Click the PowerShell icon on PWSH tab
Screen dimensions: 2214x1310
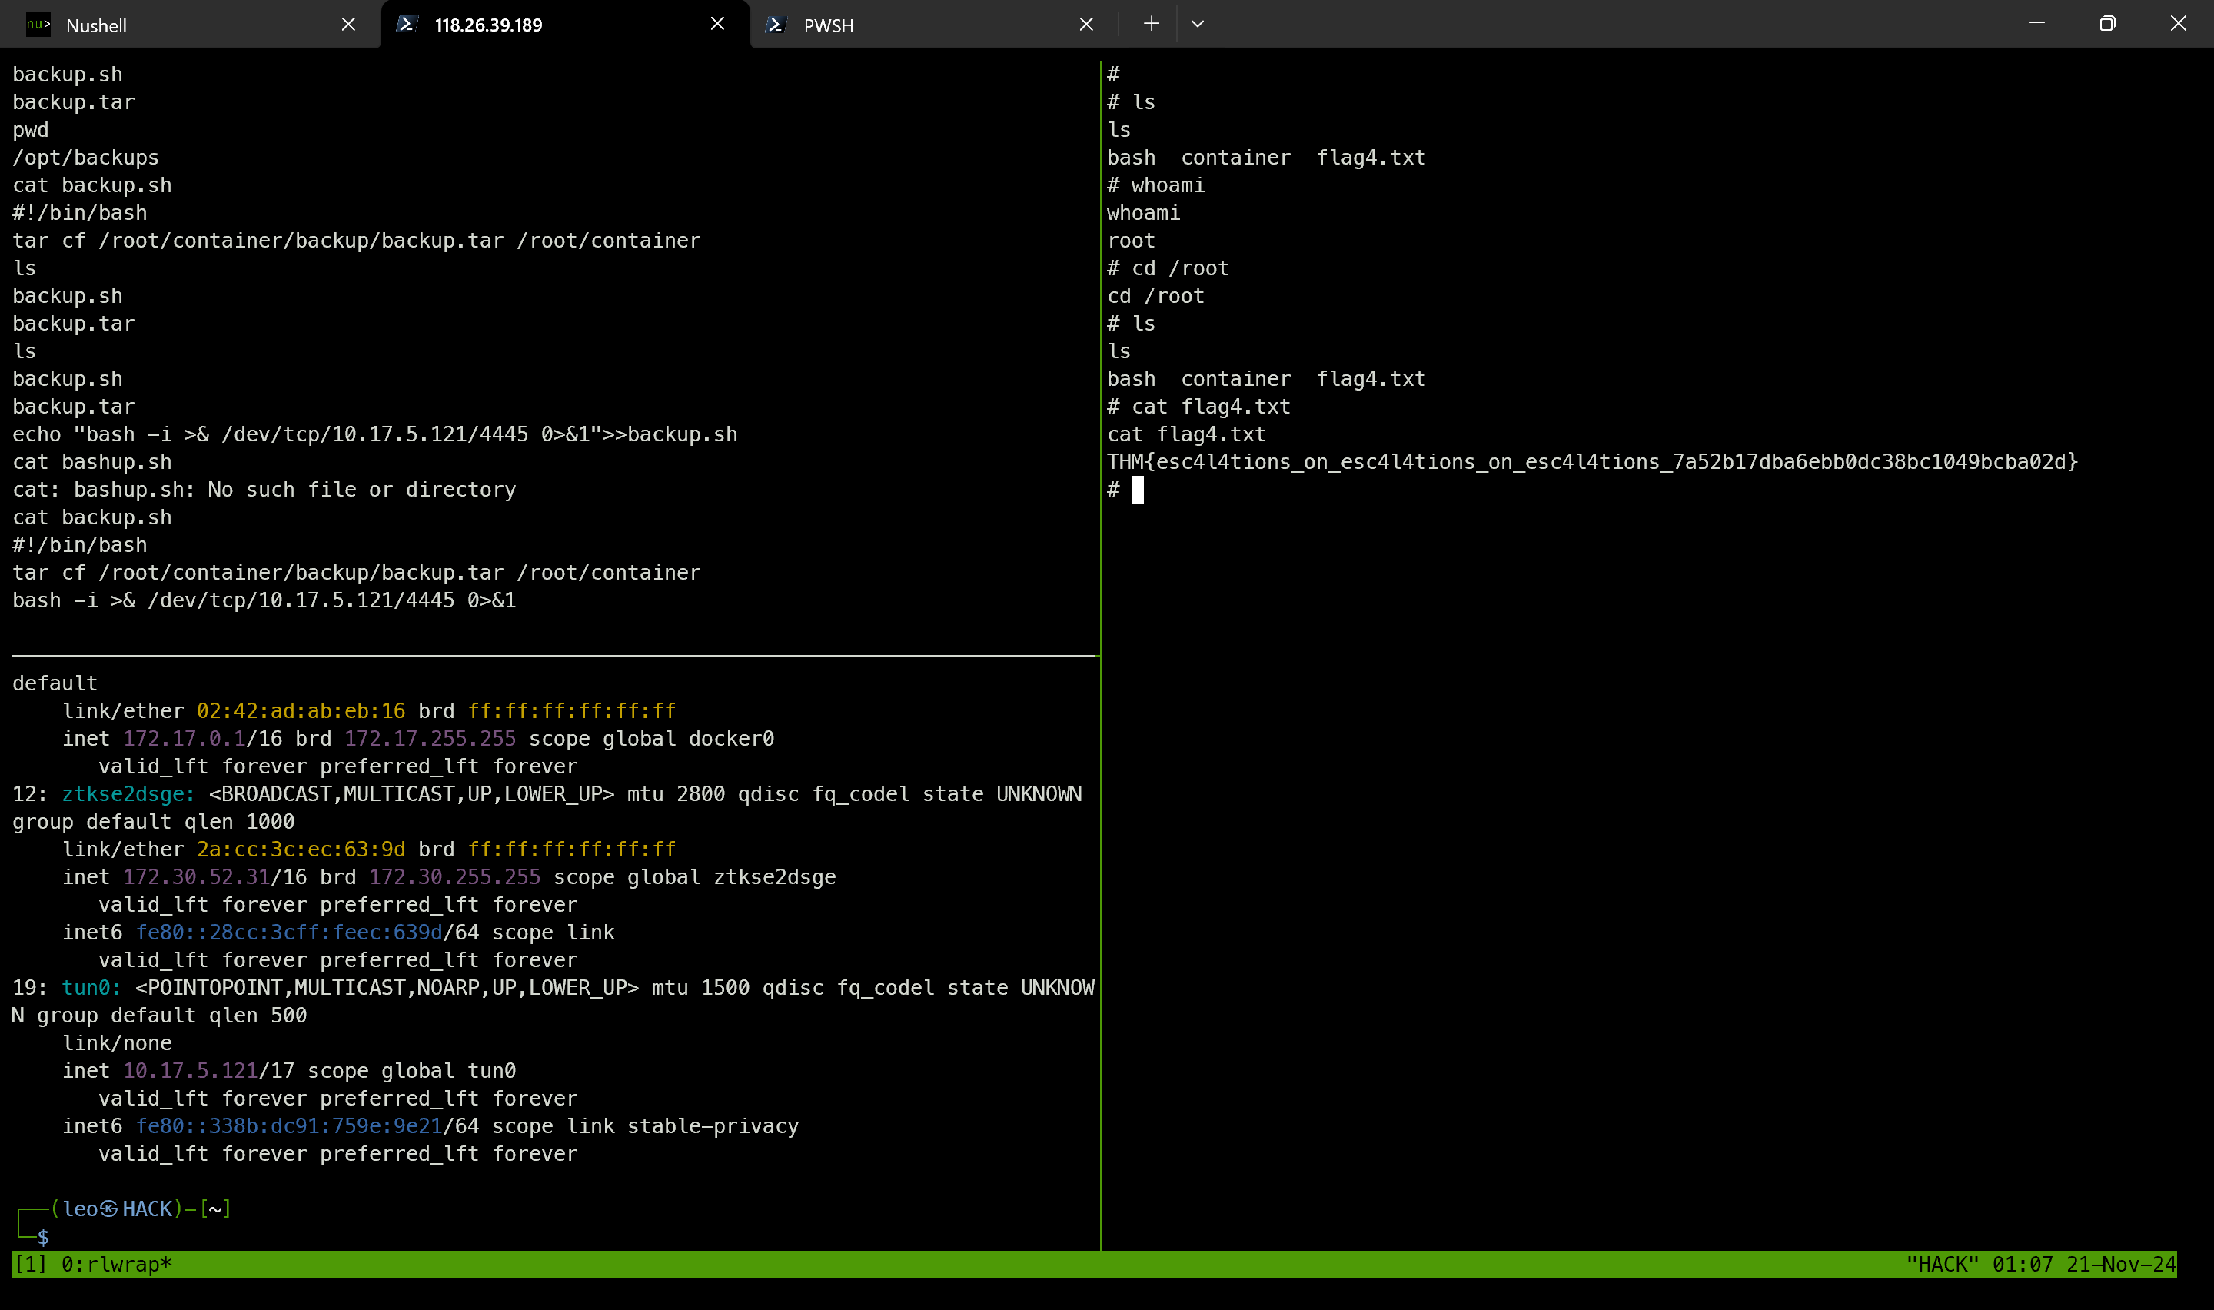[x=776, y=25]
